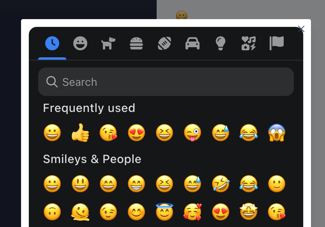Viewport: 325px width, 227px height.
Task: Select the rolling on floor laughing emoji
Action: tap(221, 184)
